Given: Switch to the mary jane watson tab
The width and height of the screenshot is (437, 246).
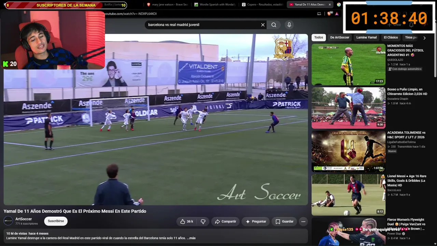Looking at the screenshot, I should 167,5.
